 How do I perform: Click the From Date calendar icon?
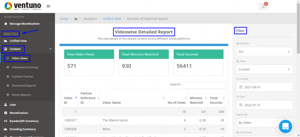[x=241, y=87]
